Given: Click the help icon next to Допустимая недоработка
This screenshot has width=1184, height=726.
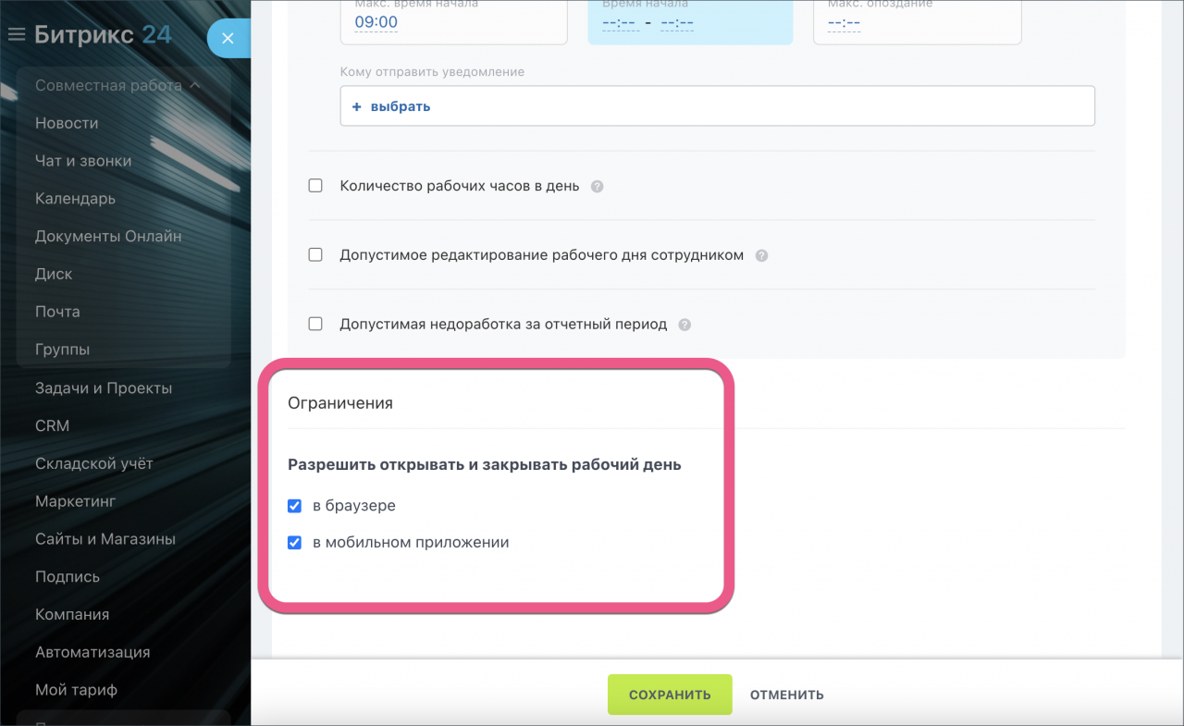Looking at the screenshot, I should point(684,325).
